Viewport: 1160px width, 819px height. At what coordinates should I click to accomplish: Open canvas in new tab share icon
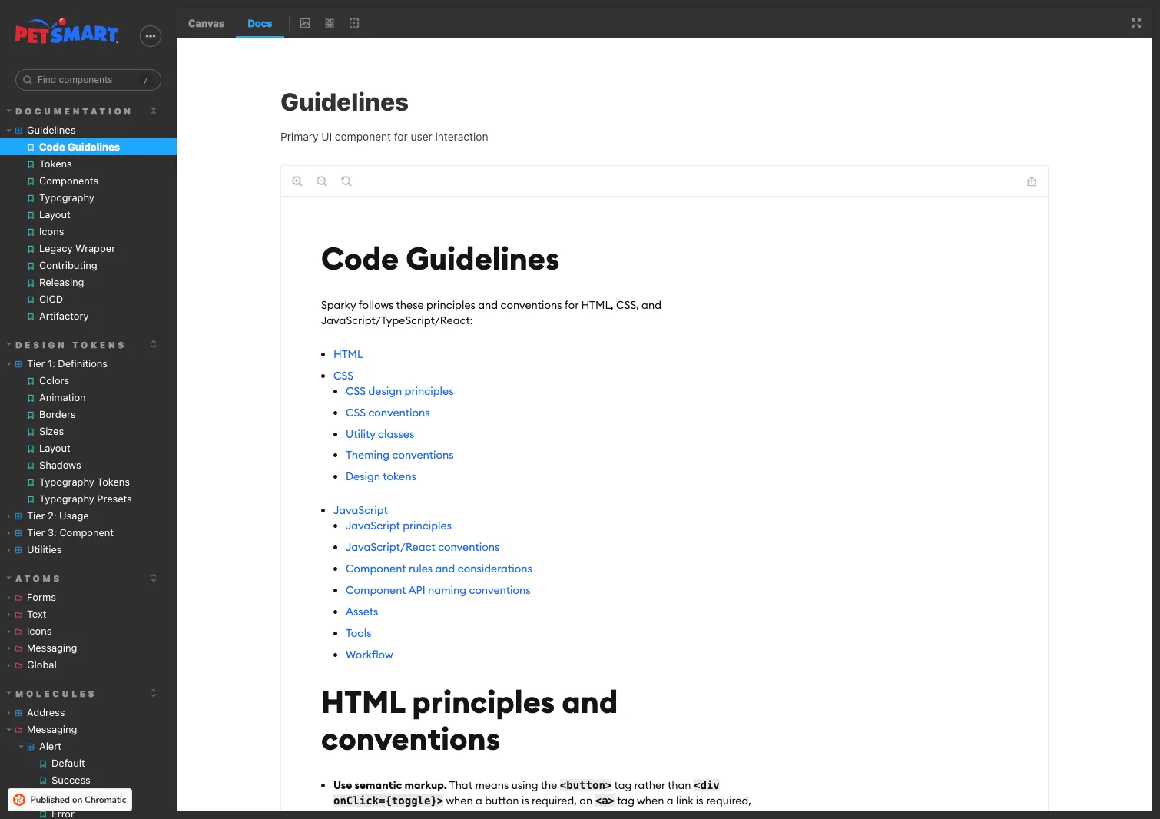pos(1032,181)
